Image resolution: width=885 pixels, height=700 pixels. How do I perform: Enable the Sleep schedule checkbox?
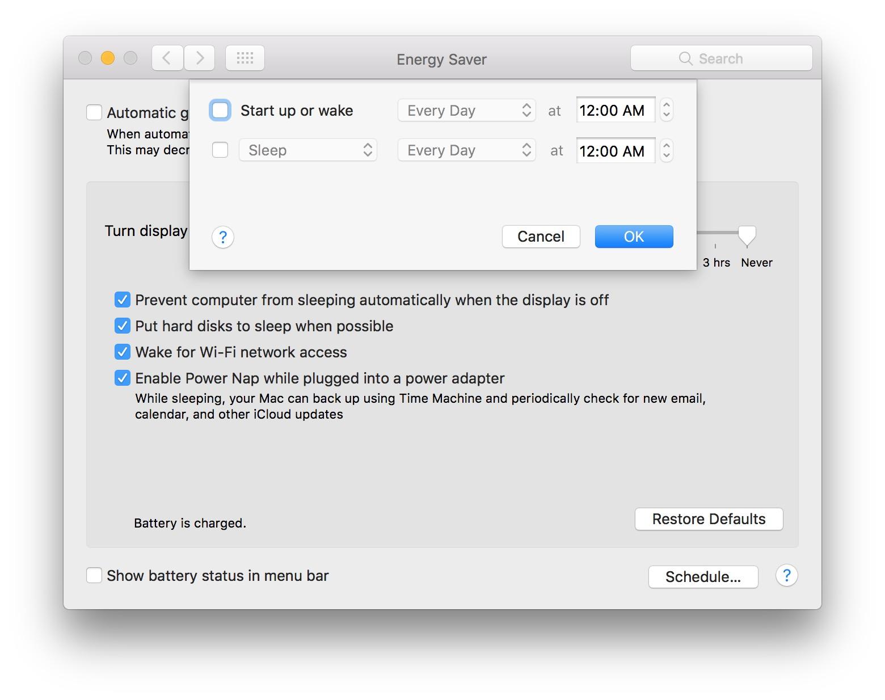[220, 150]
